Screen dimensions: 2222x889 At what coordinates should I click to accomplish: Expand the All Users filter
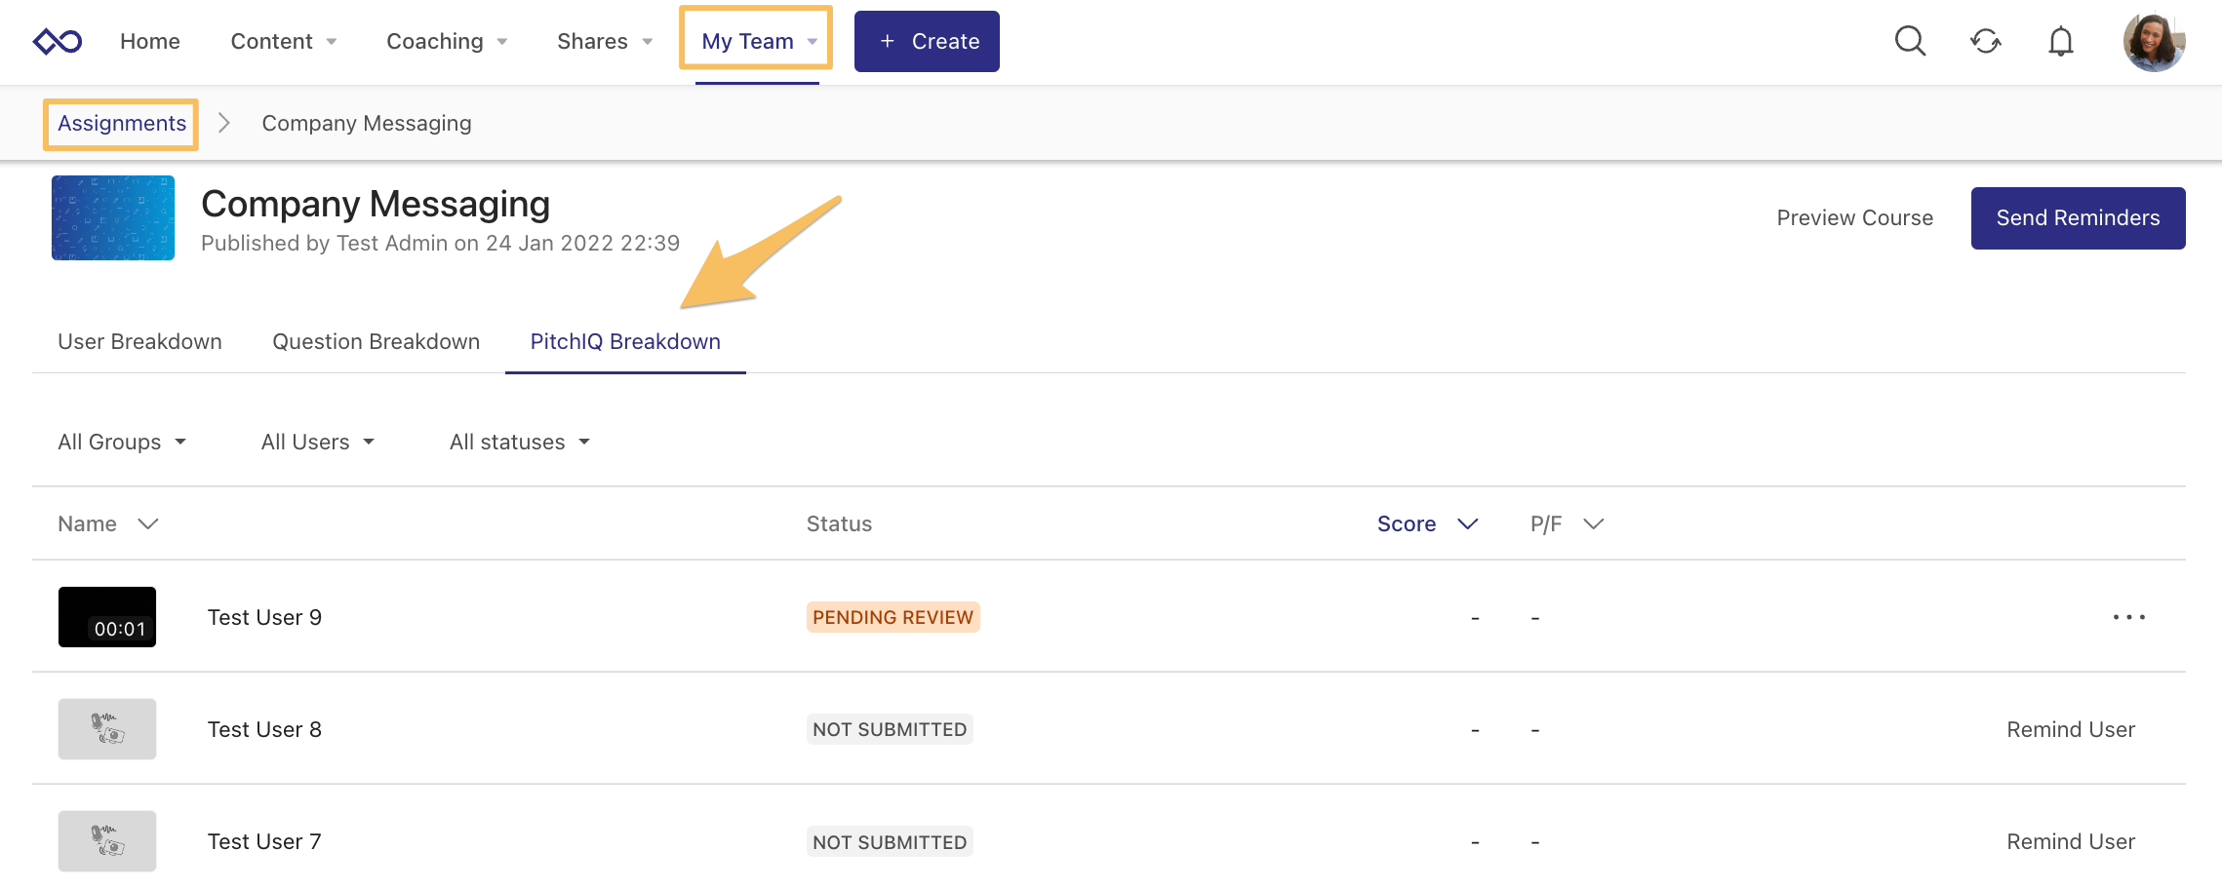click(317, 443)
